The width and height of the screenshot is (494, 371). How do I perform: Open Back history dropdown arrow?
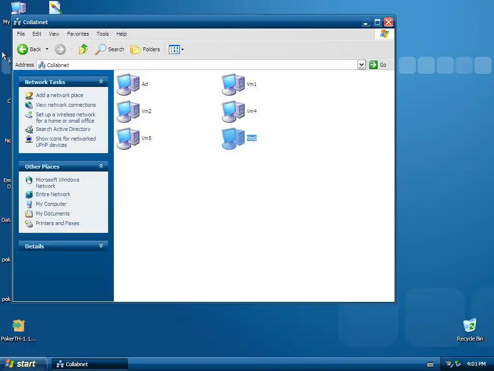[47, 49]
